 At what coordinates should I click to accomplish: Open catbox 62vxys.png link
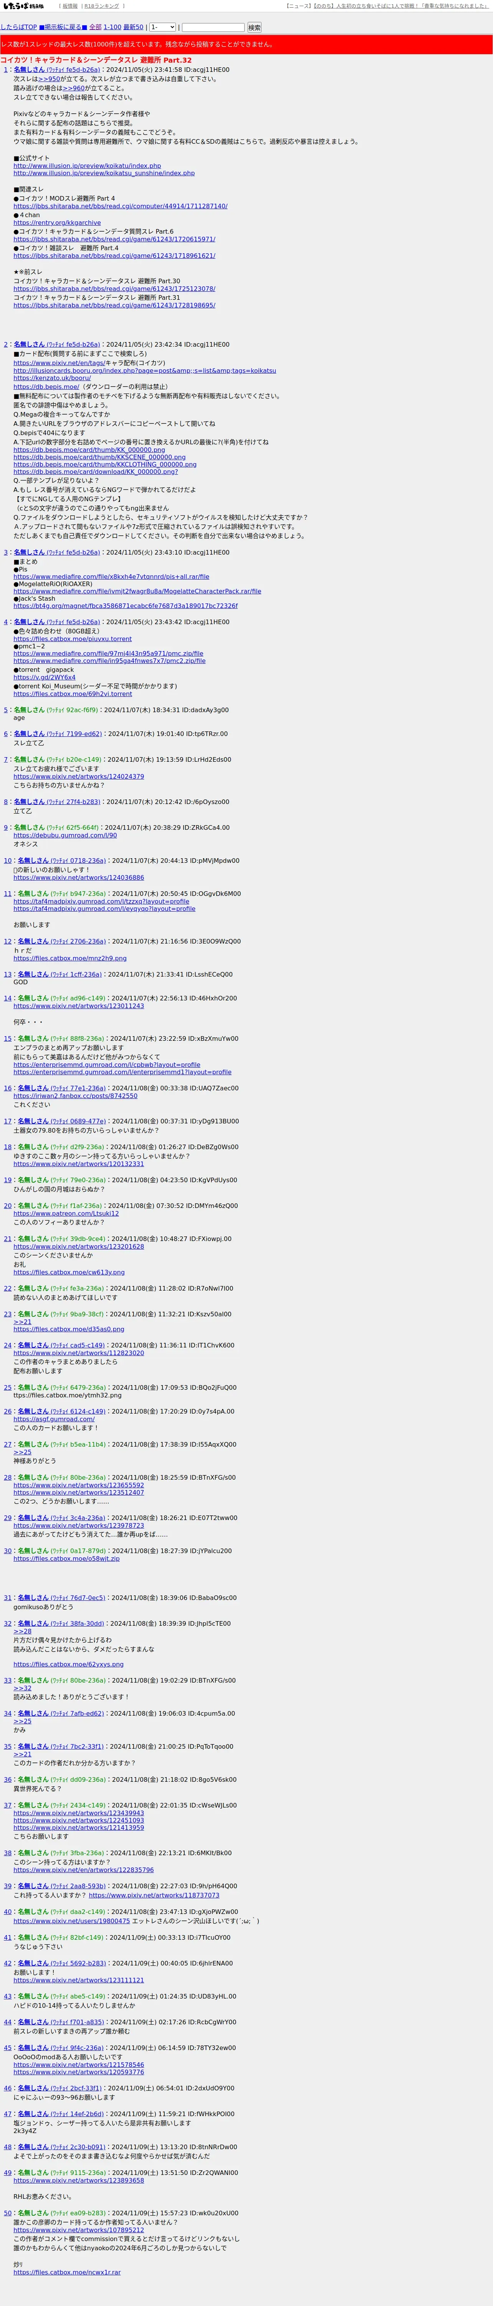(x=69, y=1664)
